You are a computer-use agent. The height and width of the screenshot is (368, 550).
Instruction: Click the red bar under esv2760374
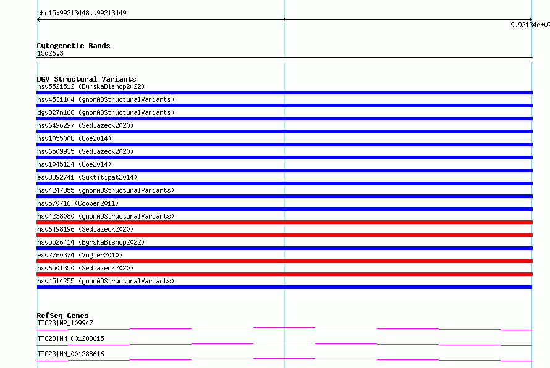click(284, 261)
